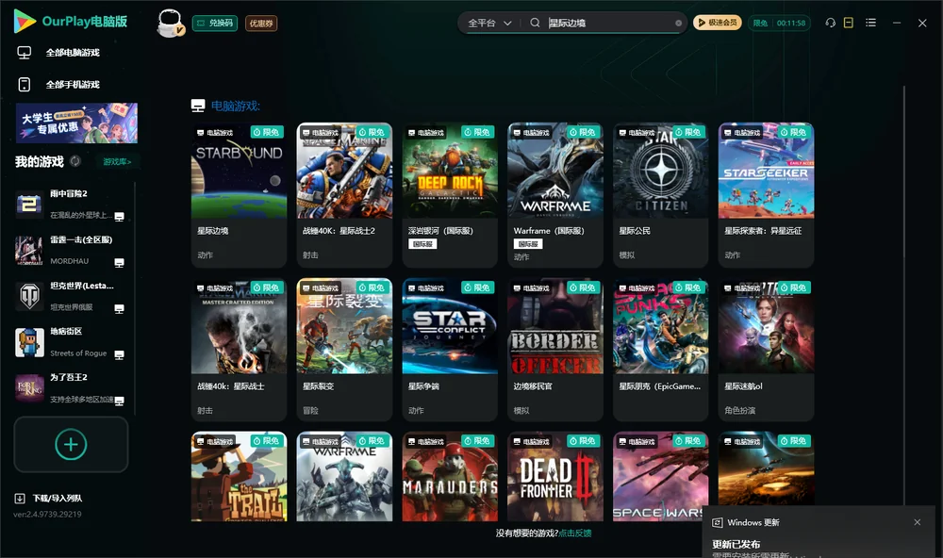The width and height of the screenshot is (943, 558).
Task: Clear the search box text
Action: point(678,23)
